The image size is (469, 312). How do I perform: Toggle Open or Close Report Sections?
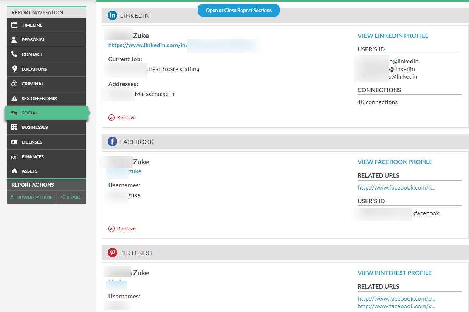[x=238, y=10]
